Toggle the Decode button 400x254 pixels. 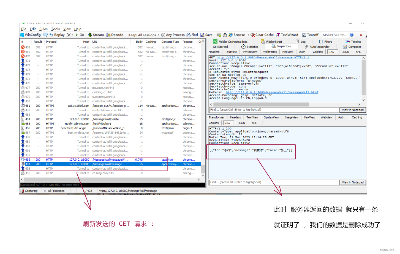point(115,35)
